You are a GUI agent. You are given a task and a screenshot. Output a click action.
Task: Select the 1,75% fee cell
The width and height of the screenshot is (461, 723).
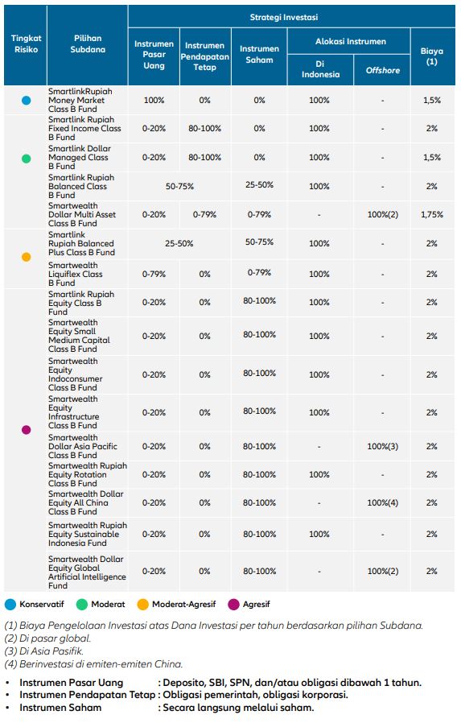432,214
